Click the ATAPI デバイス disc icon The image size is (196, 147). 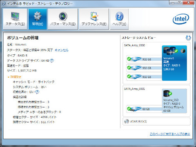tap(127, 121)
